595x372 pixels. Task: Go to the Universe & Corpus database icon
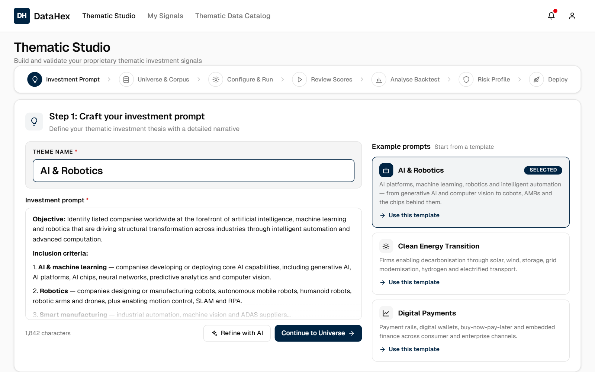(126, 79)
